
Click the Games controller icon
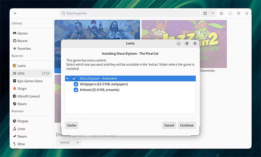pyautogui.click(x=14, y=33)
